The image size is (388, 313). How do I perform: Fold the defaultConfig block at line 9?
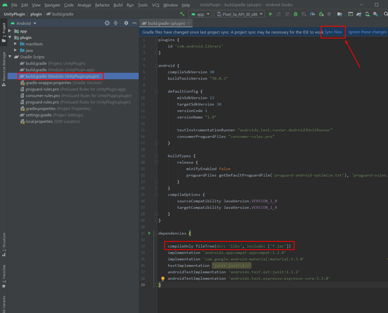(157, 91)
